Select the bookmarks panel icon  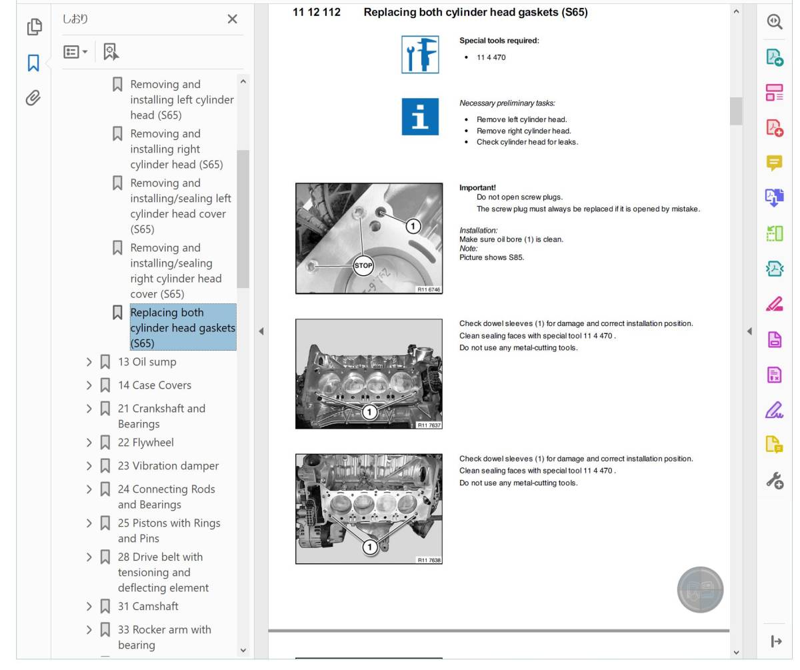[x=33, y=63]
